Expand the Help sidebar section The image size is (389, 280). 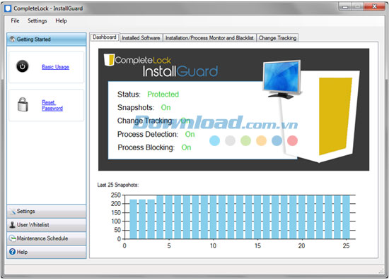[47, 252]
